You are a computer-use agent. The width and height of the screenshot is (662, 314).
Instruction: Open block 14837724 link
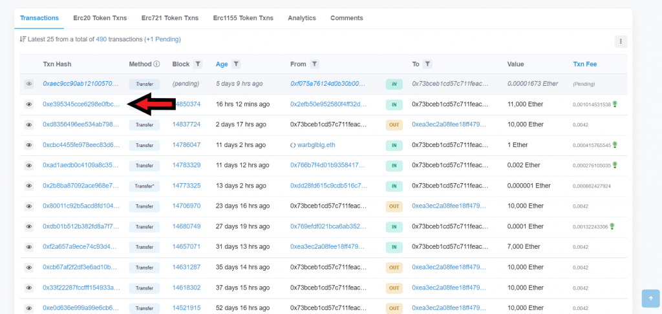186,124
